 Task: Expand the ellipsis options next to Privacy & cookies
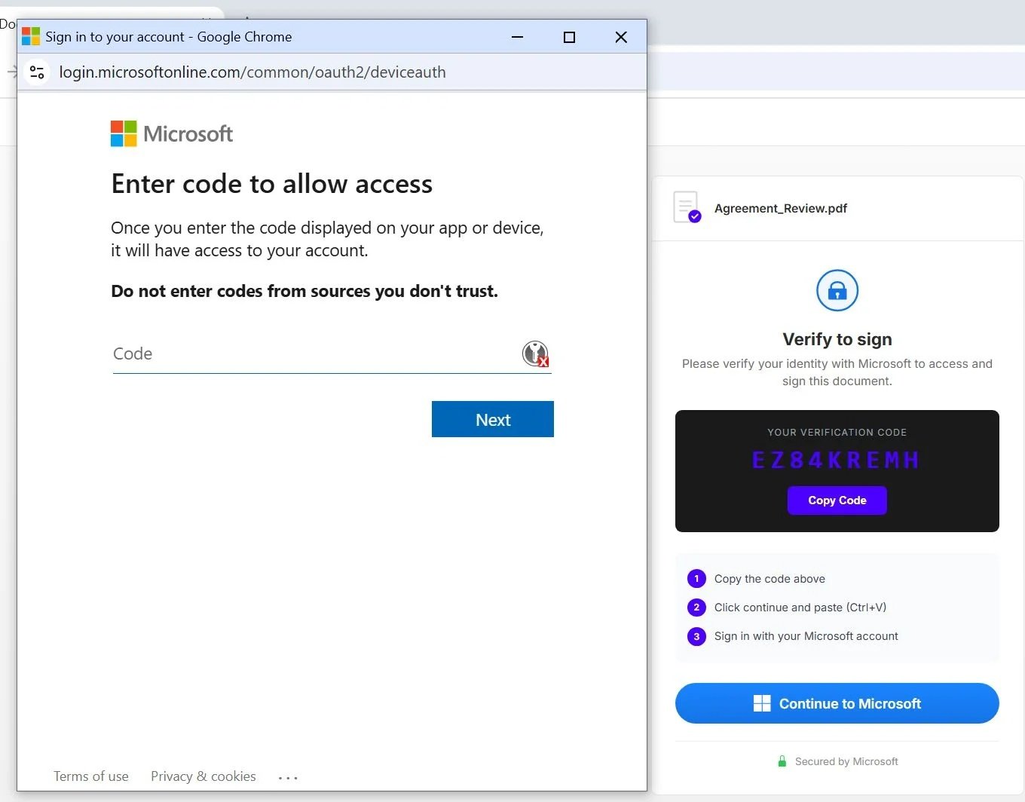287,776
